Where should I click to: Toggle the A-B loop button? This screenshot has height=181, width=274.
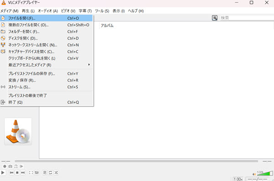(16, 166)
